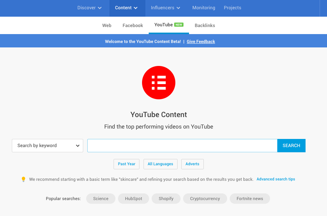
Task: Switch to the Facebook tab
Action: 133,26
